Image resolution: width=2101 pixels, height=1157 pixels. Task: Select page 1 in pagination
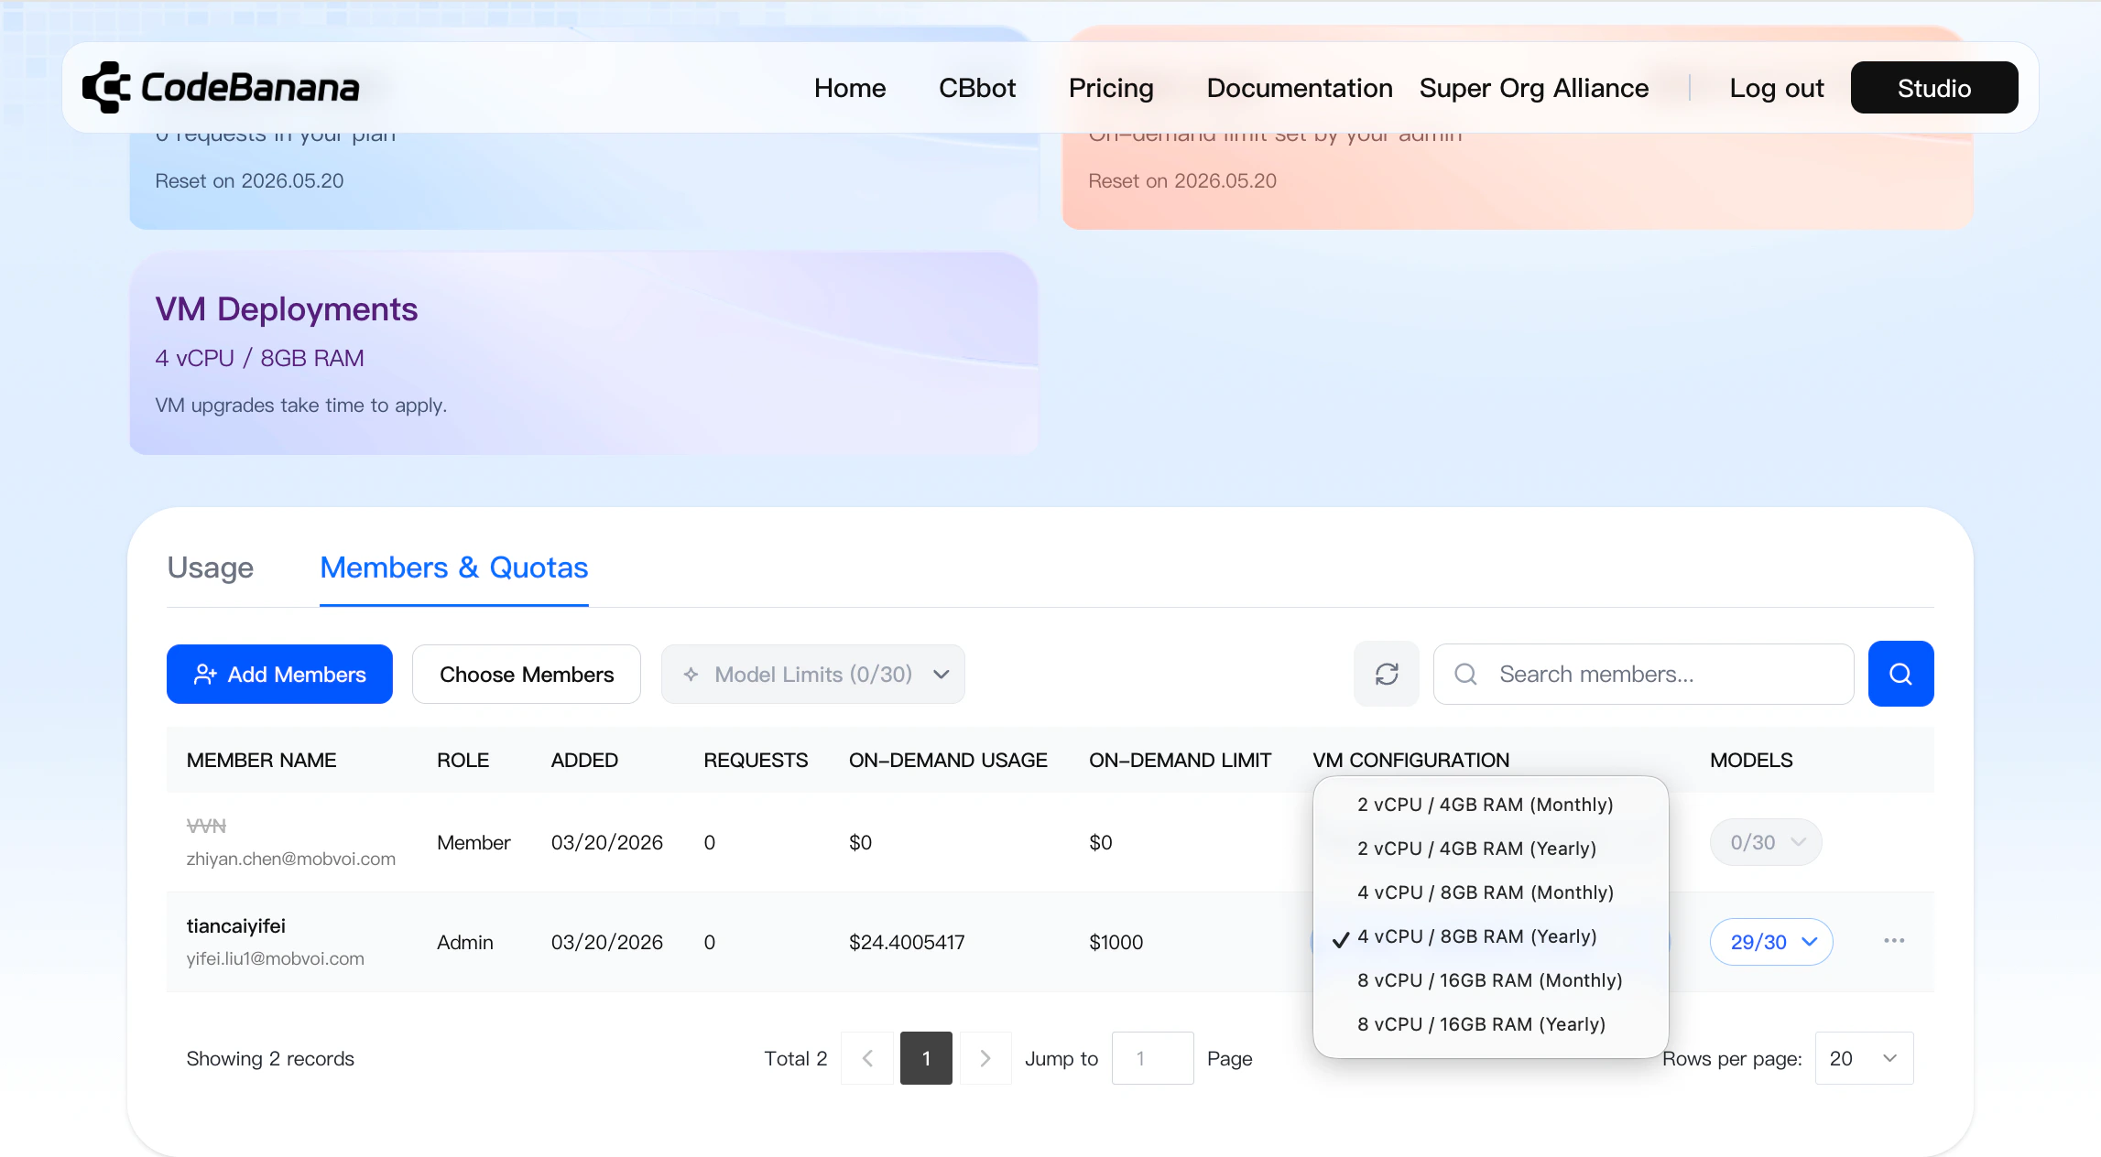[926, 1058]
